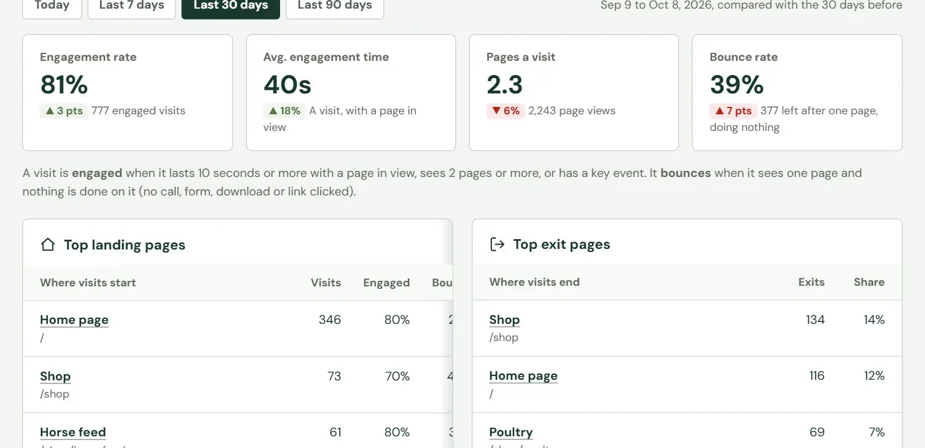Click the Sep 9 to Oct 8, 2026 date text
Image resolution: width=925 pixels, height=448 pixels.
pyautogui.click(x=657, y=6)
